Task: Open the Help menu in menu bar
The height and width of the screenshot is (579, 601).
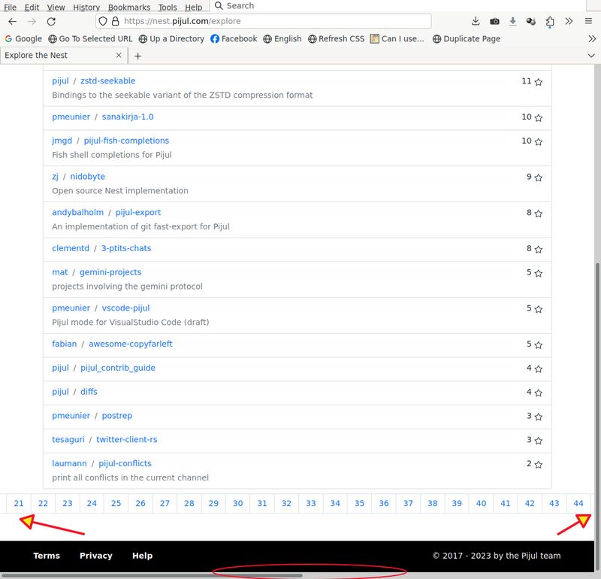Action: tap(193, 7)
